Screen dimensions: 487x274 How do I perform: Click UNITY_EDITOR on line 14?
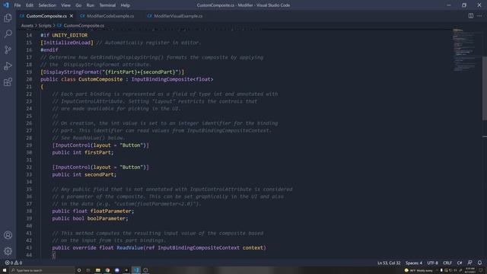pyautogui.click(x=69, y=36)
